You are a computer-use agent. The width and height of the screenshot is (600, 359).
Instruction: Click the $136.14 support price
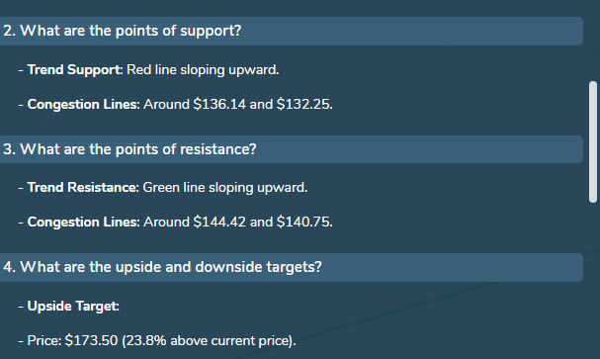(x=219, y=104)
